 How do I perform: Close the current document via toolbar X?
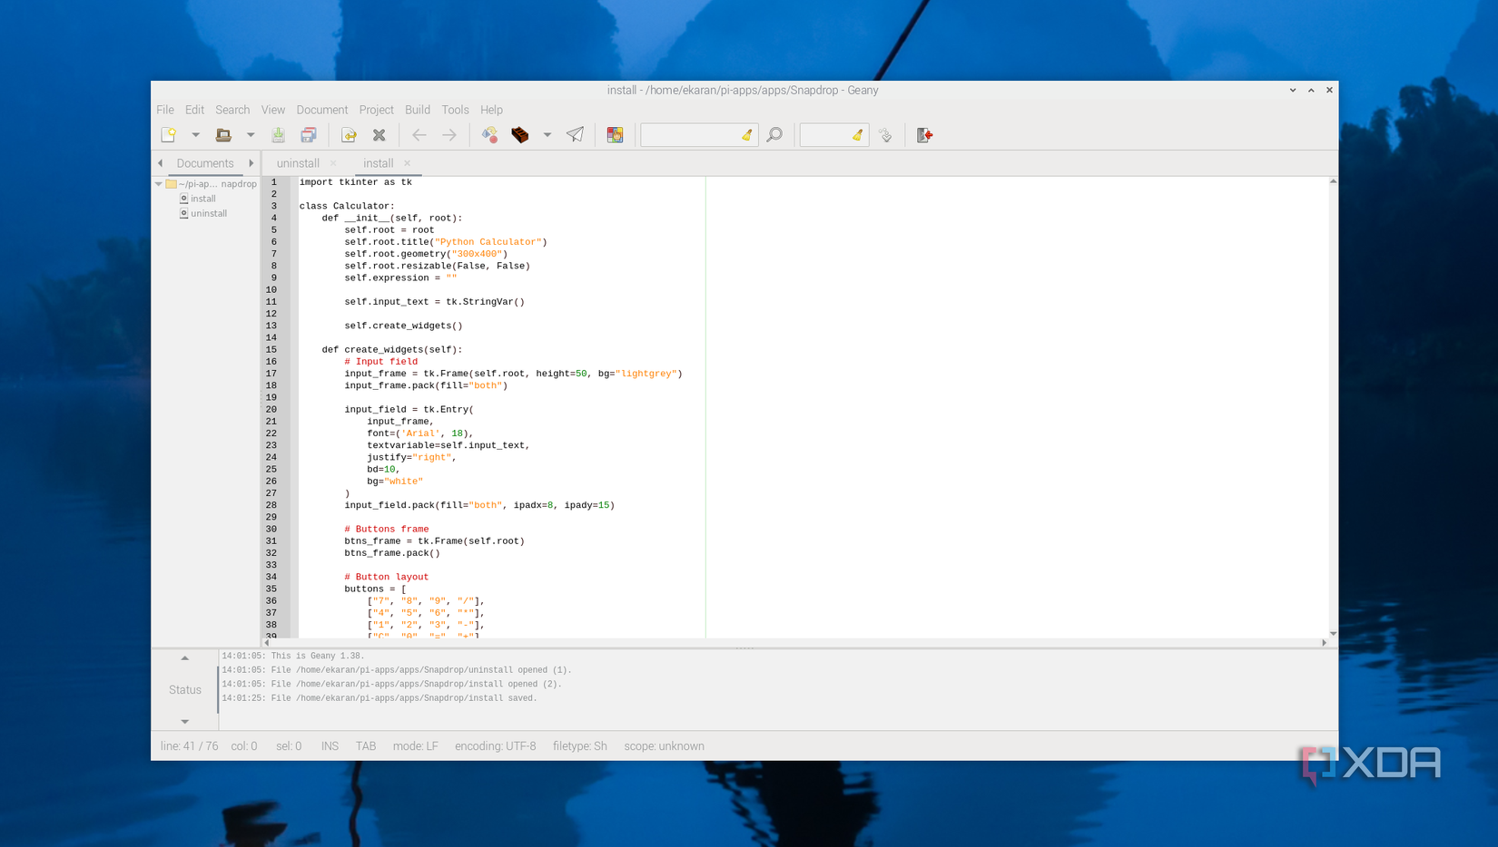pyautogui.click(x=379, y=134)
